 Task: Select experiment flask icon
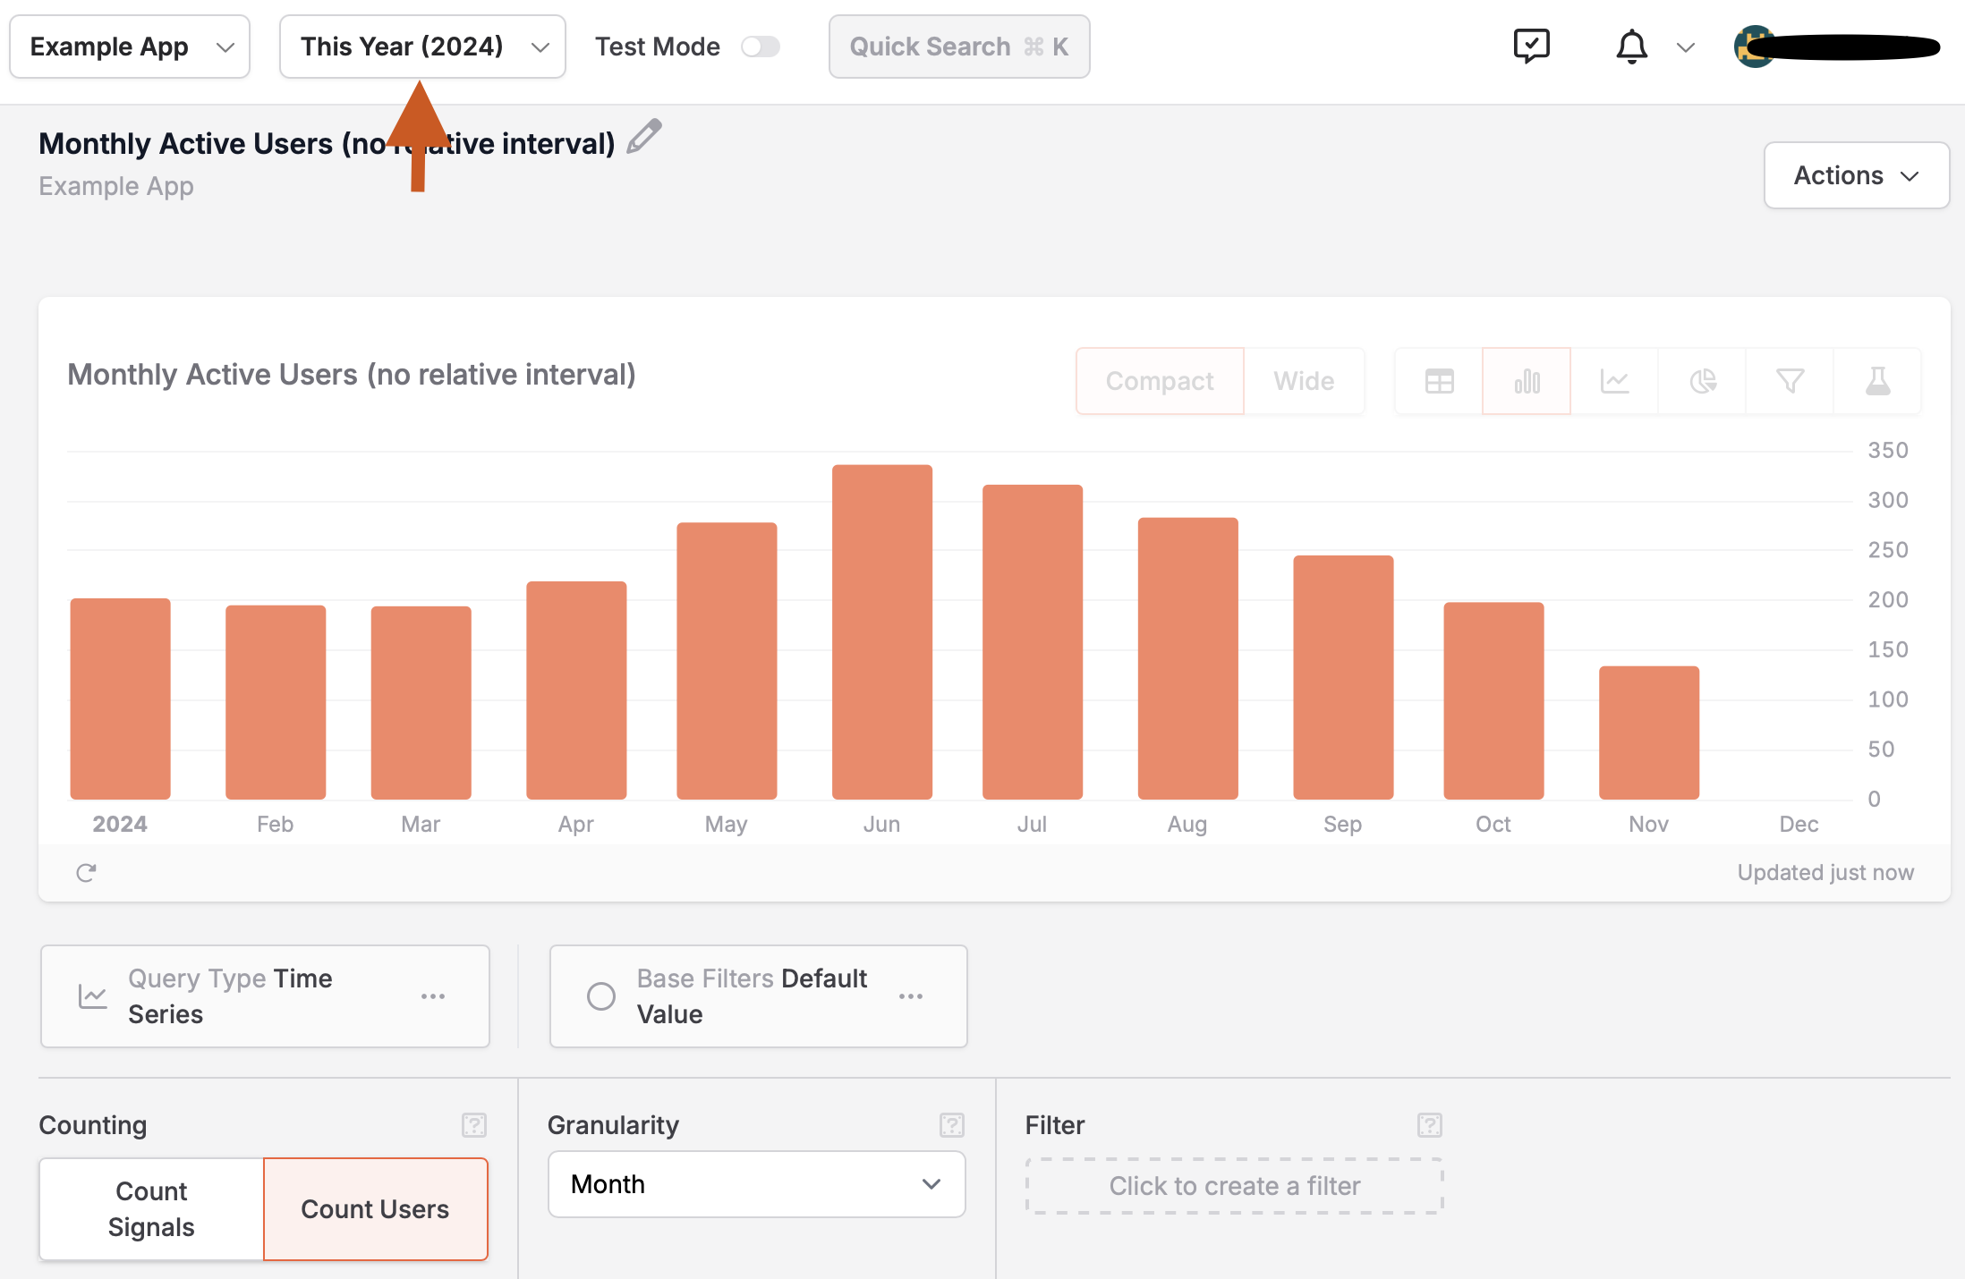[x=1877, y=381]
